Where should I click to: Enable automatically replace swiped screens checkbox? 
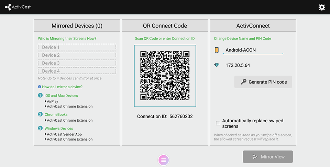[218, 123]
